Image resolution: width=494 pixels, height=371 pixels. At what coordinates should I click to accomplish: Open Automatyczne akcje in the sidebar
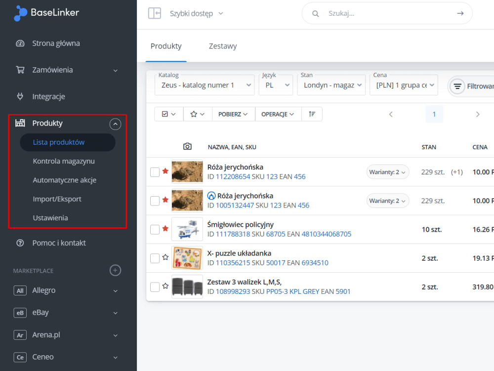point(65,180)
